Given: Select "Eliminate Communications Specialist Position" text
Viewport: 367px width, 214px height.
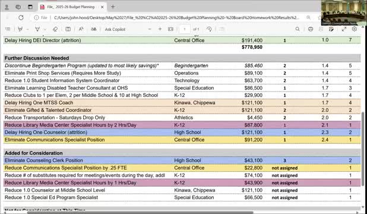Looking at the screenshot, I should click(x=55, y=140).
